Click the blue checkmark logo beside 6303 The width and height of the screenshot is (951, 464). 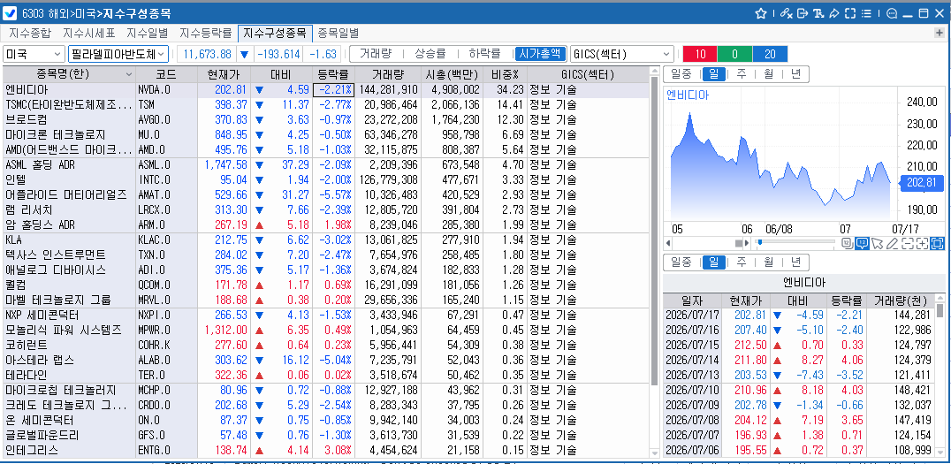point(10,13)
